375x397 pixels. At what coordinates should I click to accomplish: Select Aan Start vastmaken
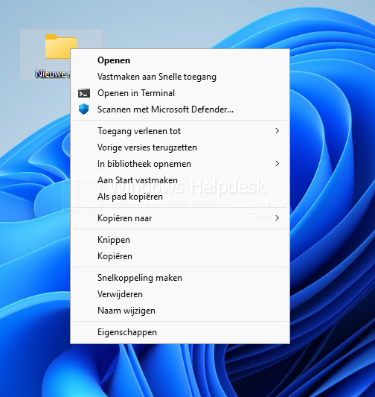click(180, 180)
